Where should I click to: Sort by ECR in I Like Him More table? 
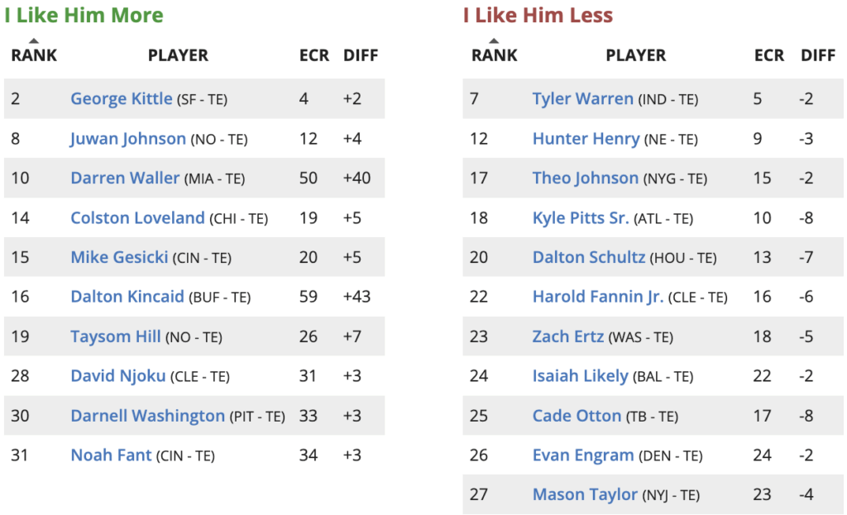313,55
